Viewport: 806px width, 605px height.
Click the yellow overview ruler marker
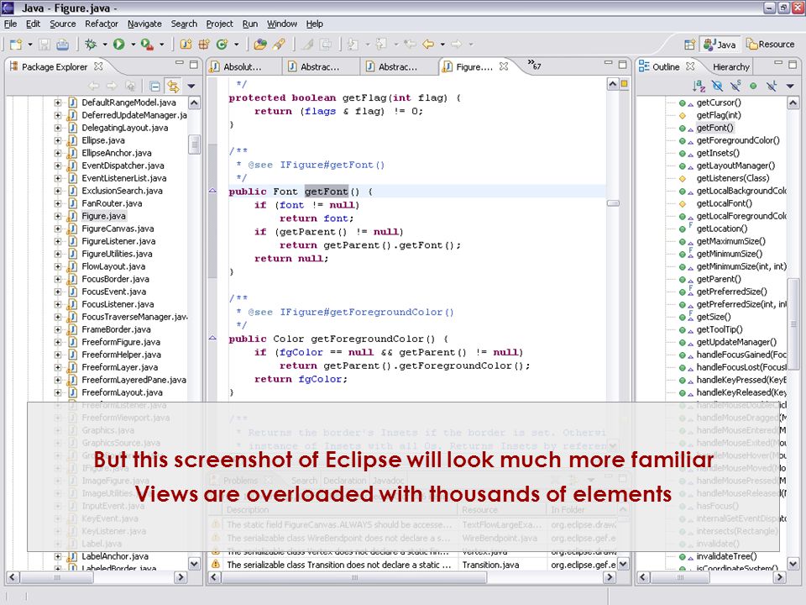(624, 83)
